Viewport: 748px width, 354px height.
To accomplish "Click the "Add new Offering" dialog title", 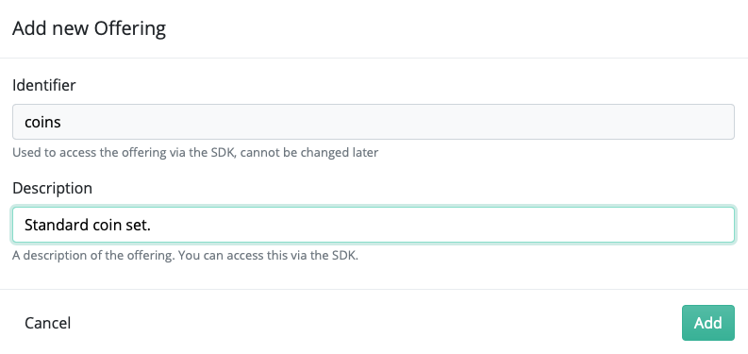I will [x=90, y=28].
